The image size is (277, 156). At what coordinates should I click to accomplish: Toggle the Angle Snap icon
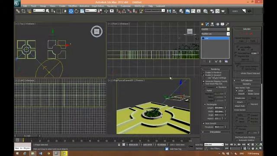point(124,11)
